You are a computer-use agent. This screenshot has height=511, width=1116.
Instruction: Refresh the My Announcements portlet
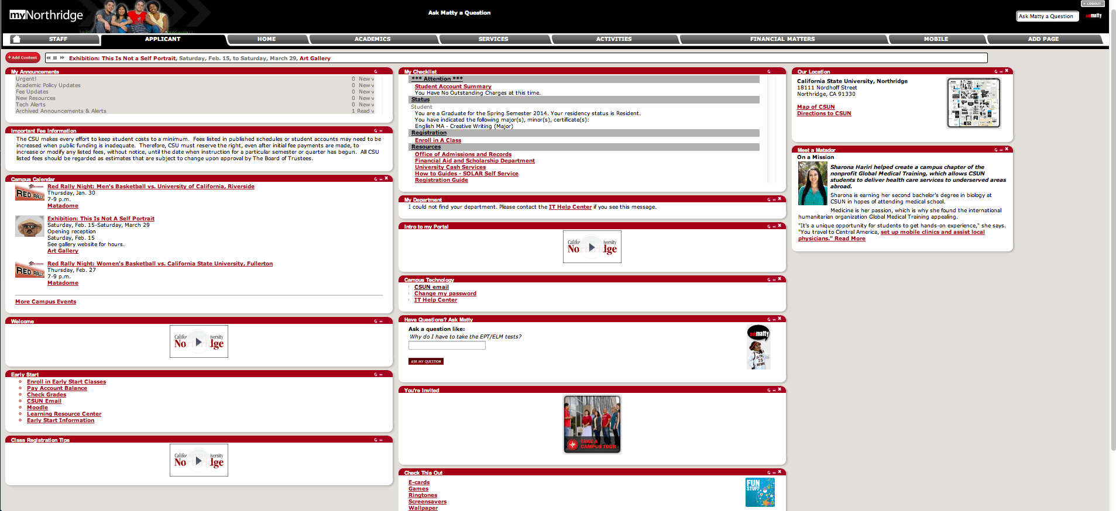[376, 72]
